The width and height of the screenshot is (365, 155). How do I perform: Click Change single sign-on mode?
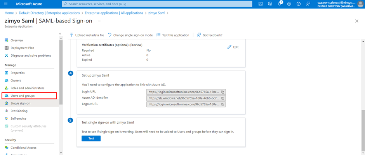pyautogui.click(x=130, y=35)
